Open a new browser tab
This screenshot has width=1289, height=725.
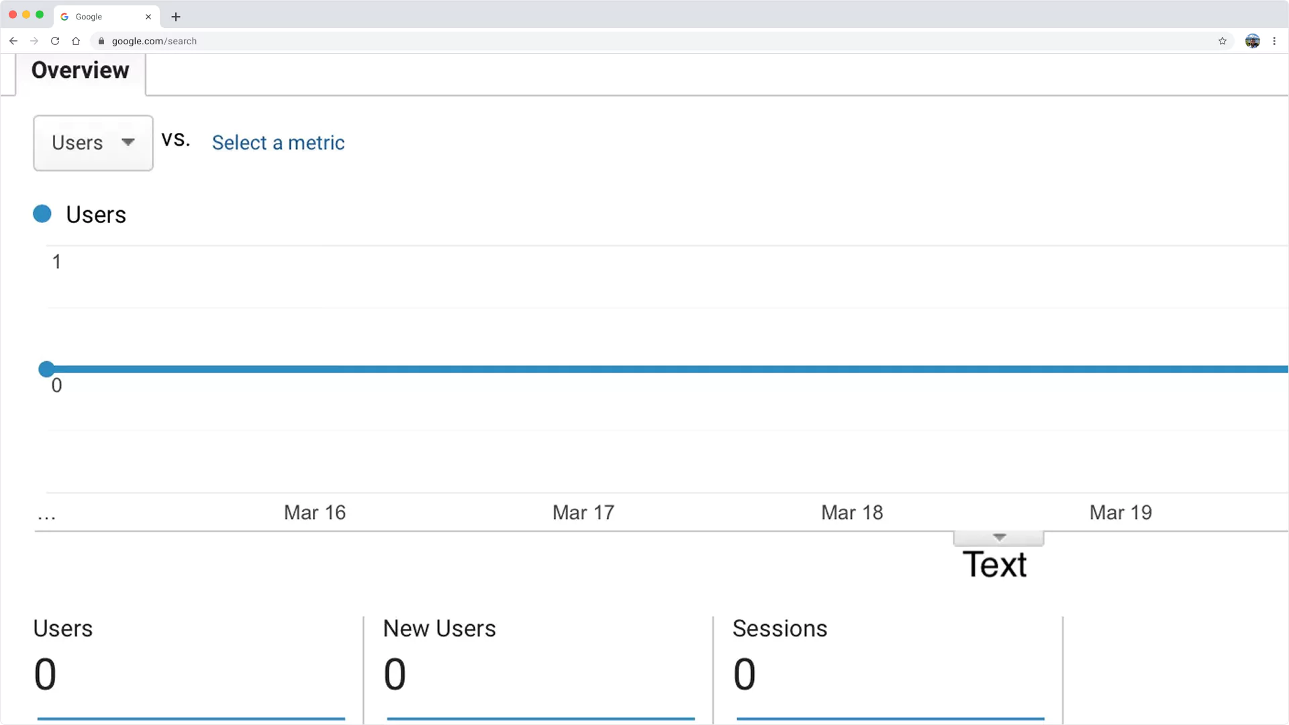(x=176, y=17)
